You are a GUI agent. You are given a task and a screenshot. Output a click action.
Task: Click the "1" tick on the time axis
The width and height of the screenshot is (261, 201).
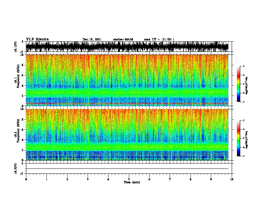click(46, 179)
